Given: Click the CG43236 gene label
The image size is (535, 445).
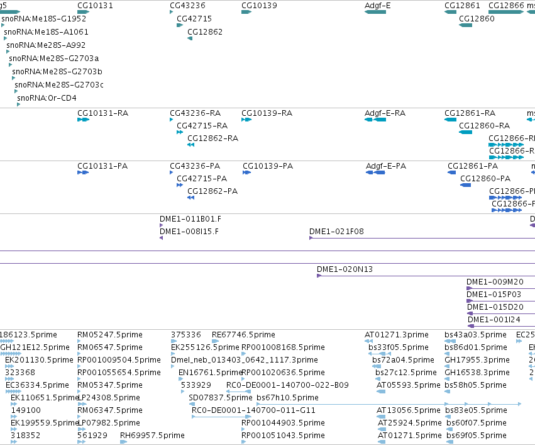Looking at the screenshot, I should (x=188, y=6).
